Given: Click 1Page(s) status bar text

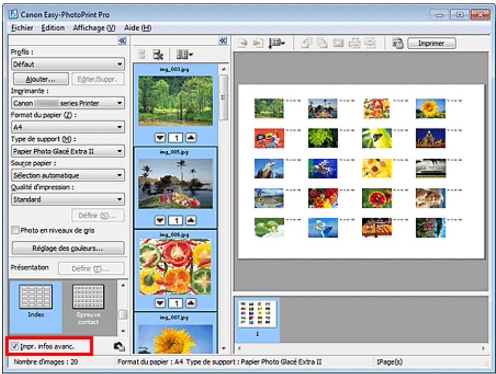Looking at the screenshot, I should pyautogui.click(x=389, y=362).
